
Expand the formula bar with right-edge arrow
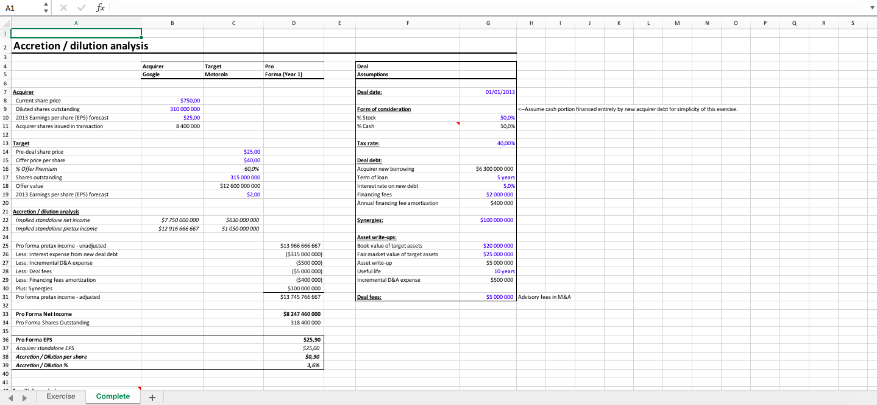point(871,8)
